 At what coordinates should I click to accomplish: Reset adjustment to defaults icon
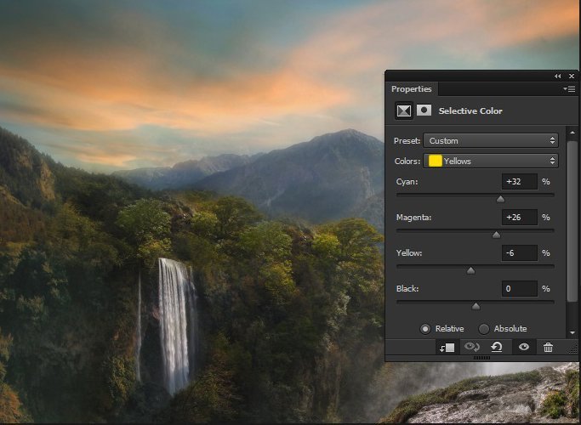coord(497,347)
